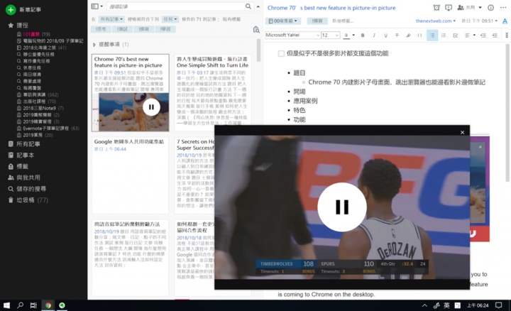Toggle underline formatting
This screenshot has width=511, height=311.
(385, 36)
